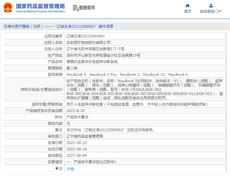The height and width of the screenshot is (176, 230).
Task: Select 用于人体超声诊断检查 intended use cell
Action: coord(137,104)
